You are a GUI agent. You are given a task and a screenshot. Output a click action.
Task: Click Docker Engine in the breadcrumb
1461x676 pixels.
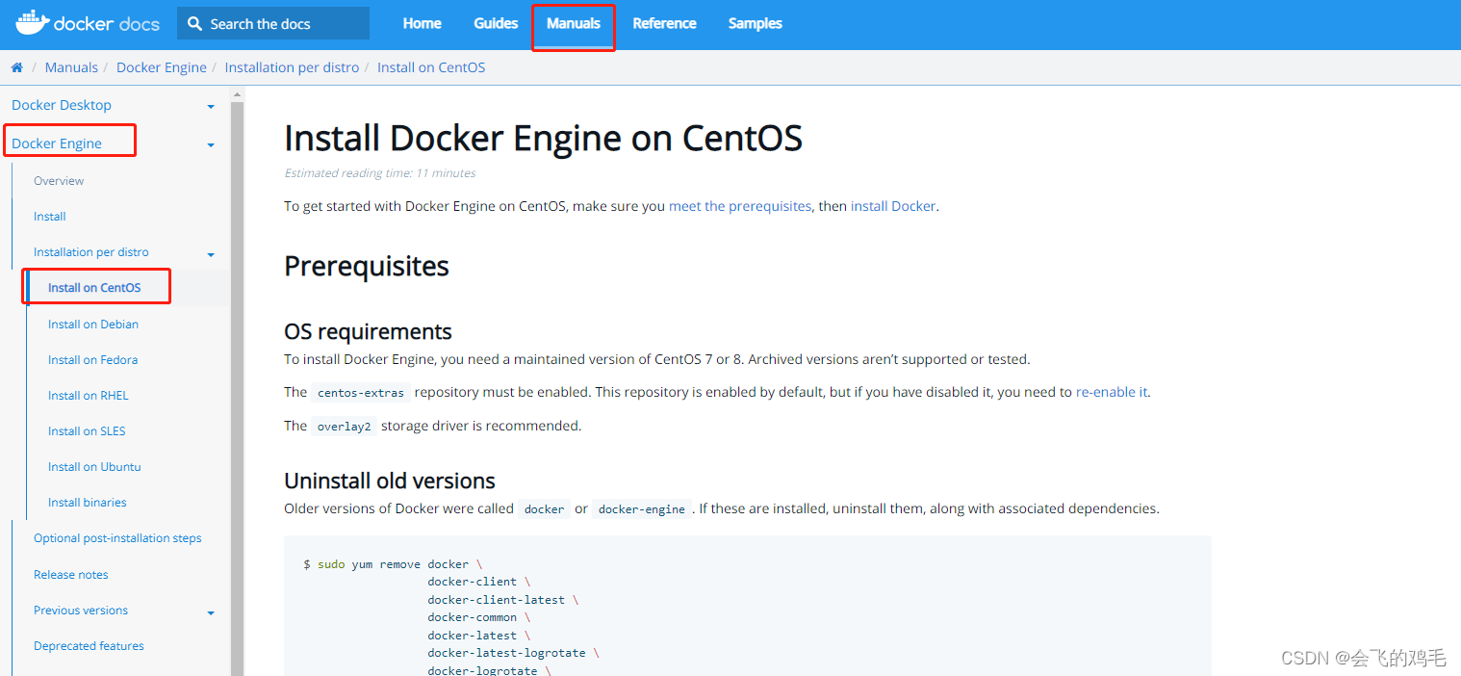pyautogui.click(x=162, y=67)
